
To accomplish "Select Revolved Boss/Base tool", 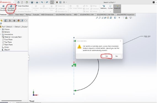I will (11, 8).
